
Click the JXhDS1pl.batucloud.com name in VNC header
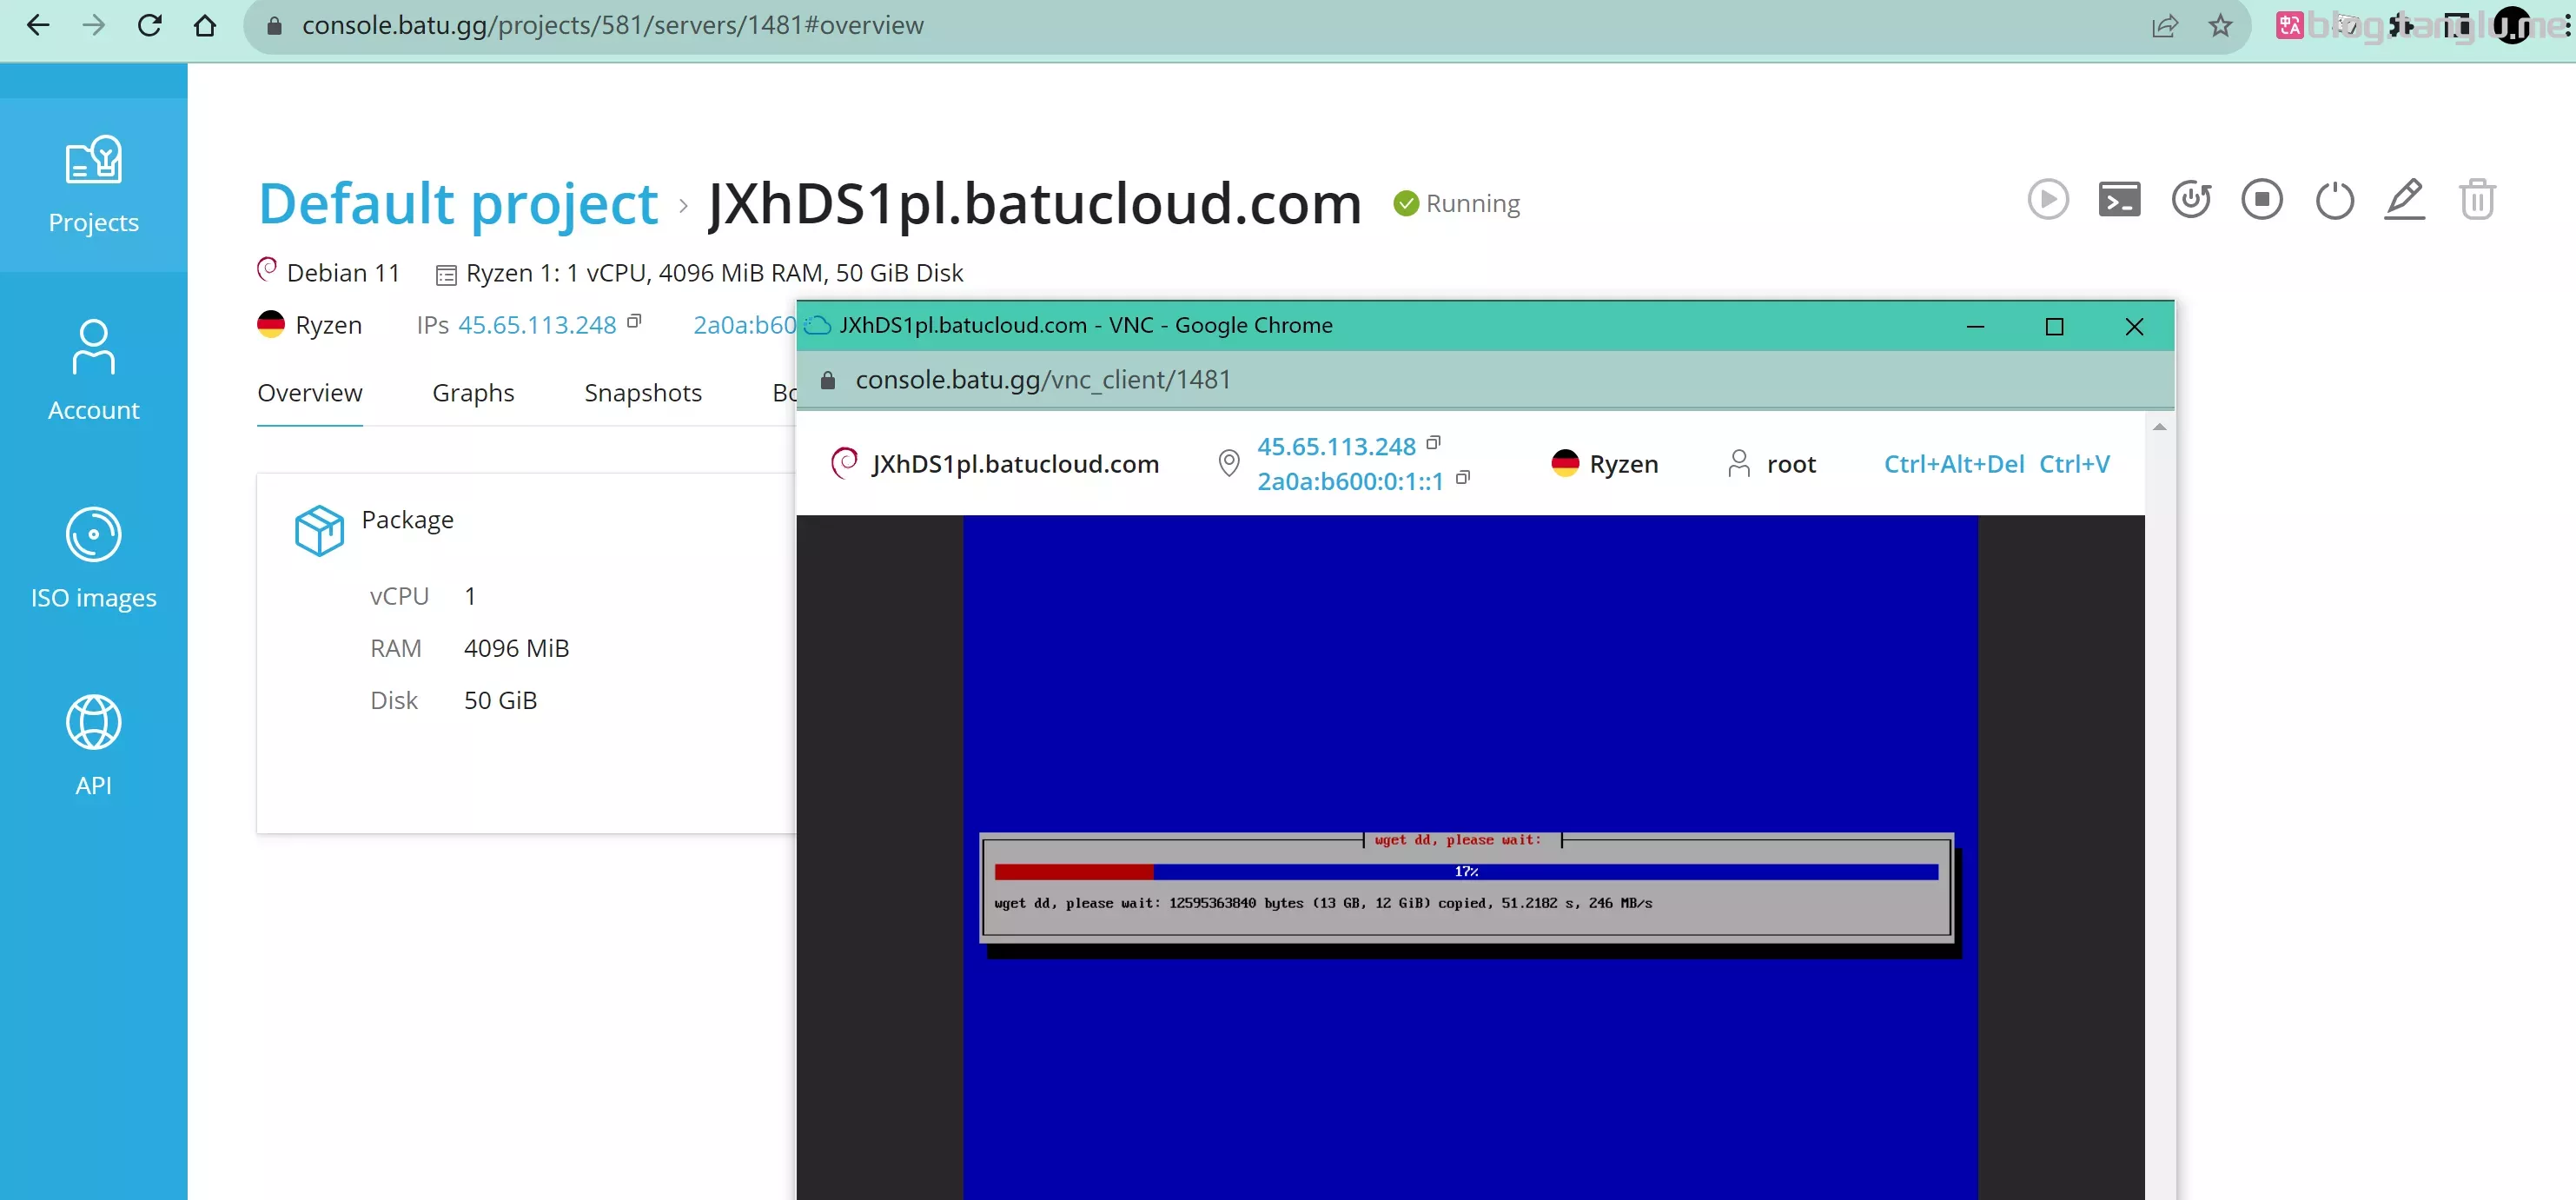point(1015,464)
